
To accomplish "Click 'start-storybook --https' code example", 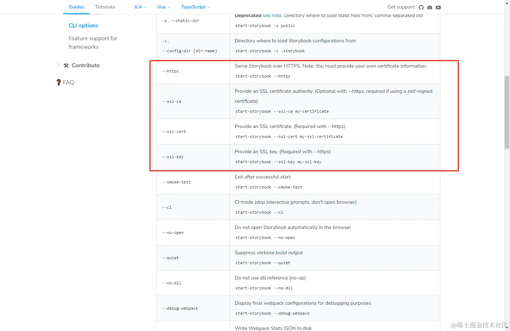I will 263,76.
